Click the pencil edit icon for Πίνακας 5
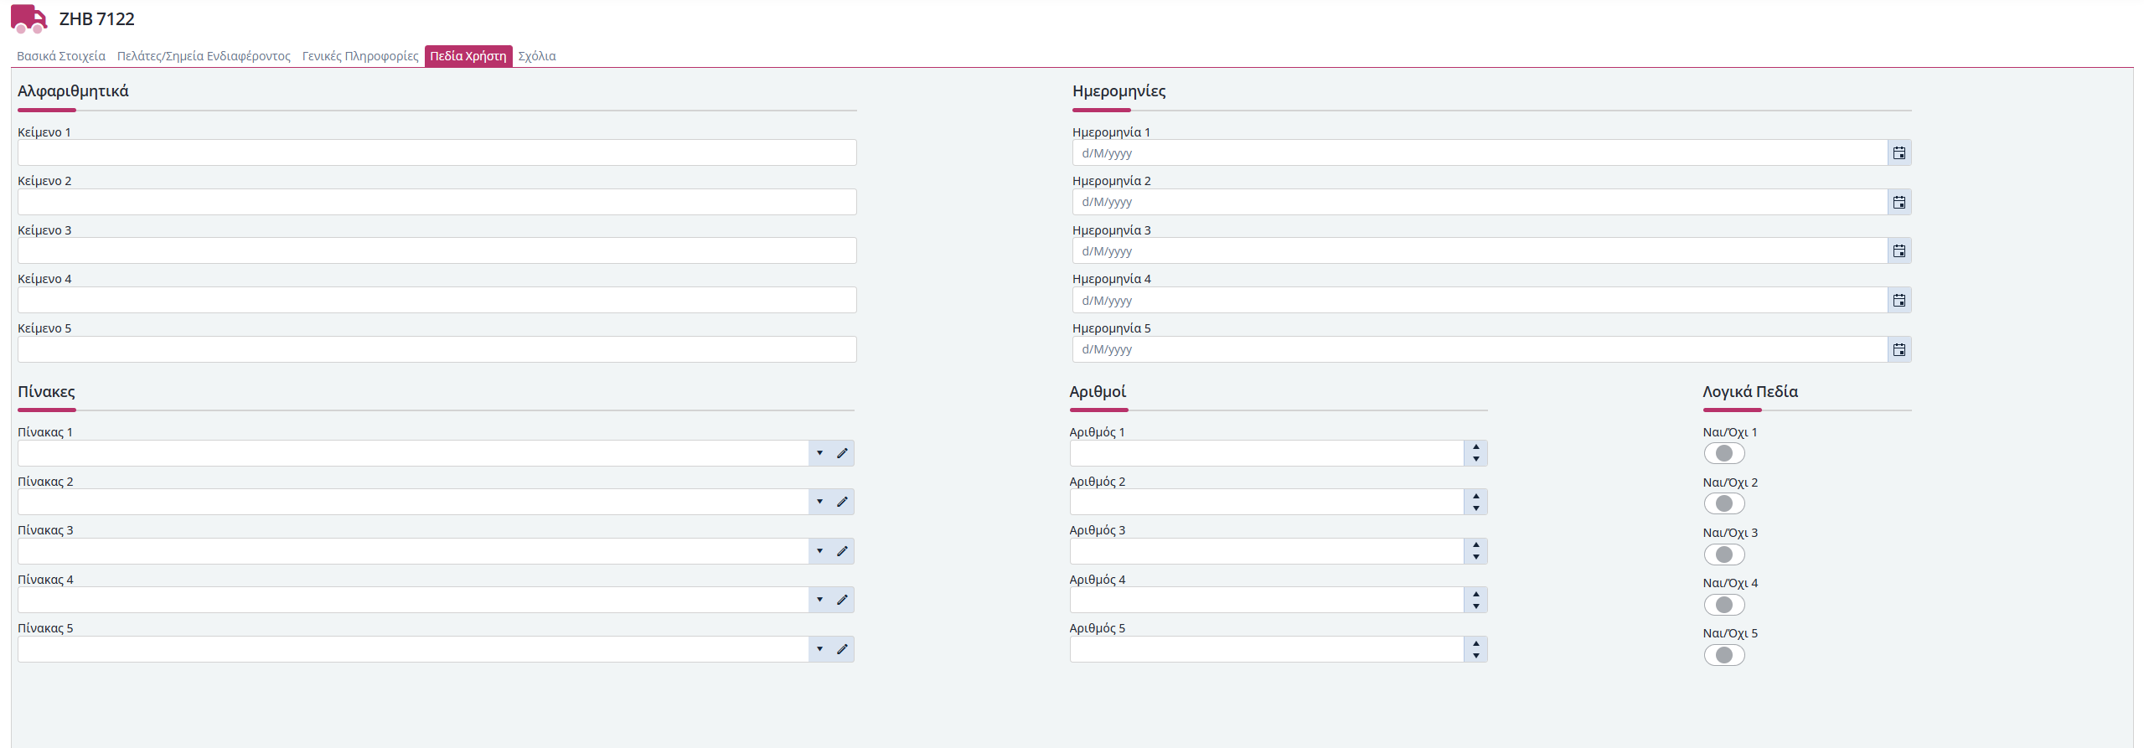 click(x=842, y=649)
